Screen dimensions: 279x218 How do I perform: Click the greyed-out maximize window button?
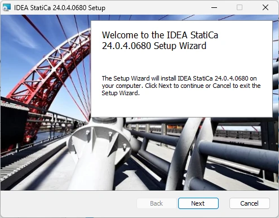point(240,8)
